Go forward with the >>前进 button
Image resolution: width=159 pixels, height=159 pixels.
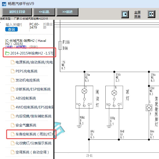67,12
